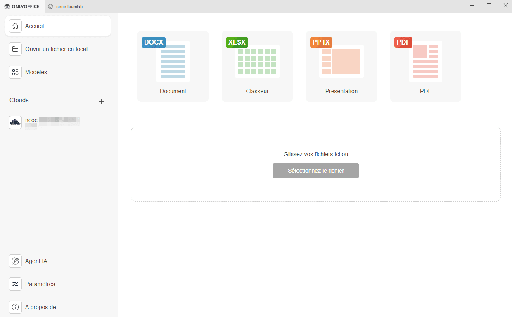Click the 'A propos de' info icon
512x317 pixels.
(15, 307)
